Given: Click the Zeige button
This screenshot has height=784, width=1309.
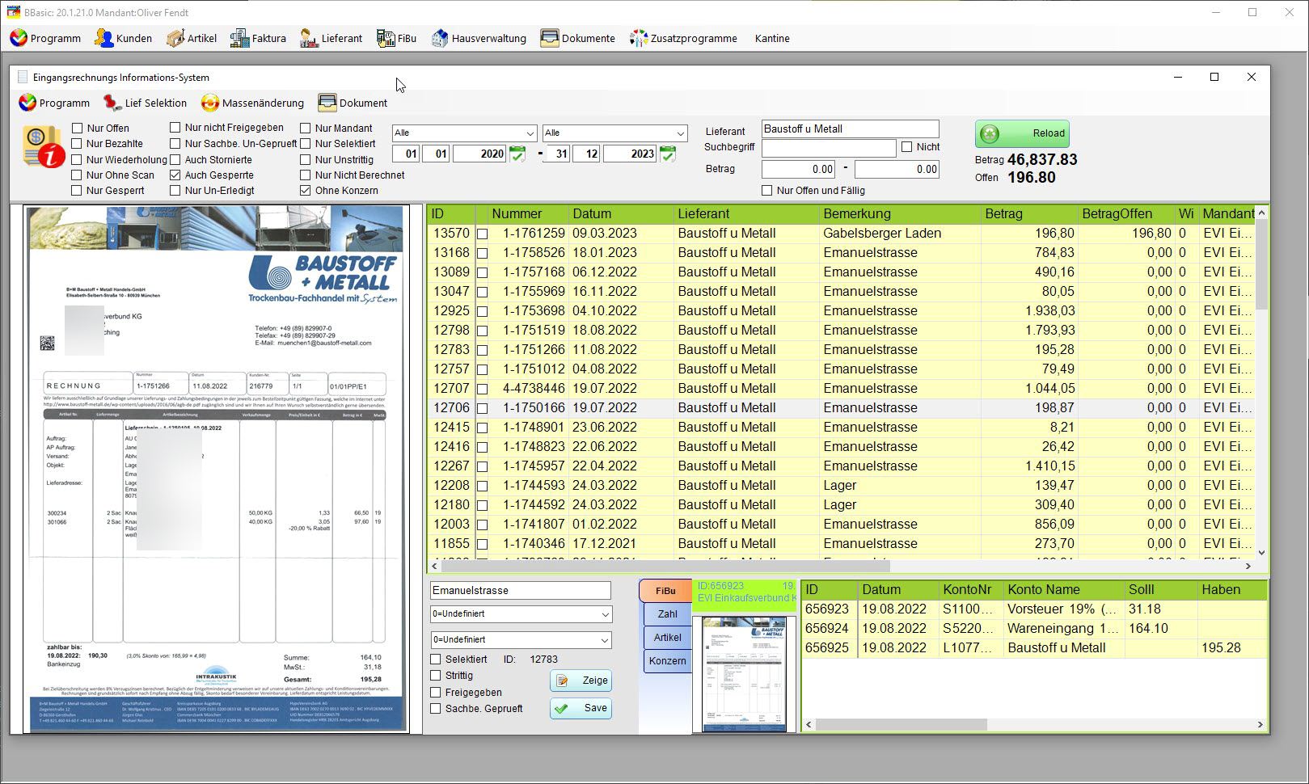Looking at the screenshot, I should (x=581, y=681).
